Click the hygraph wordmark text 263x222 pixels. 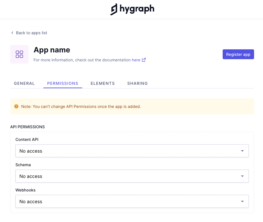(x=137, y=9)
